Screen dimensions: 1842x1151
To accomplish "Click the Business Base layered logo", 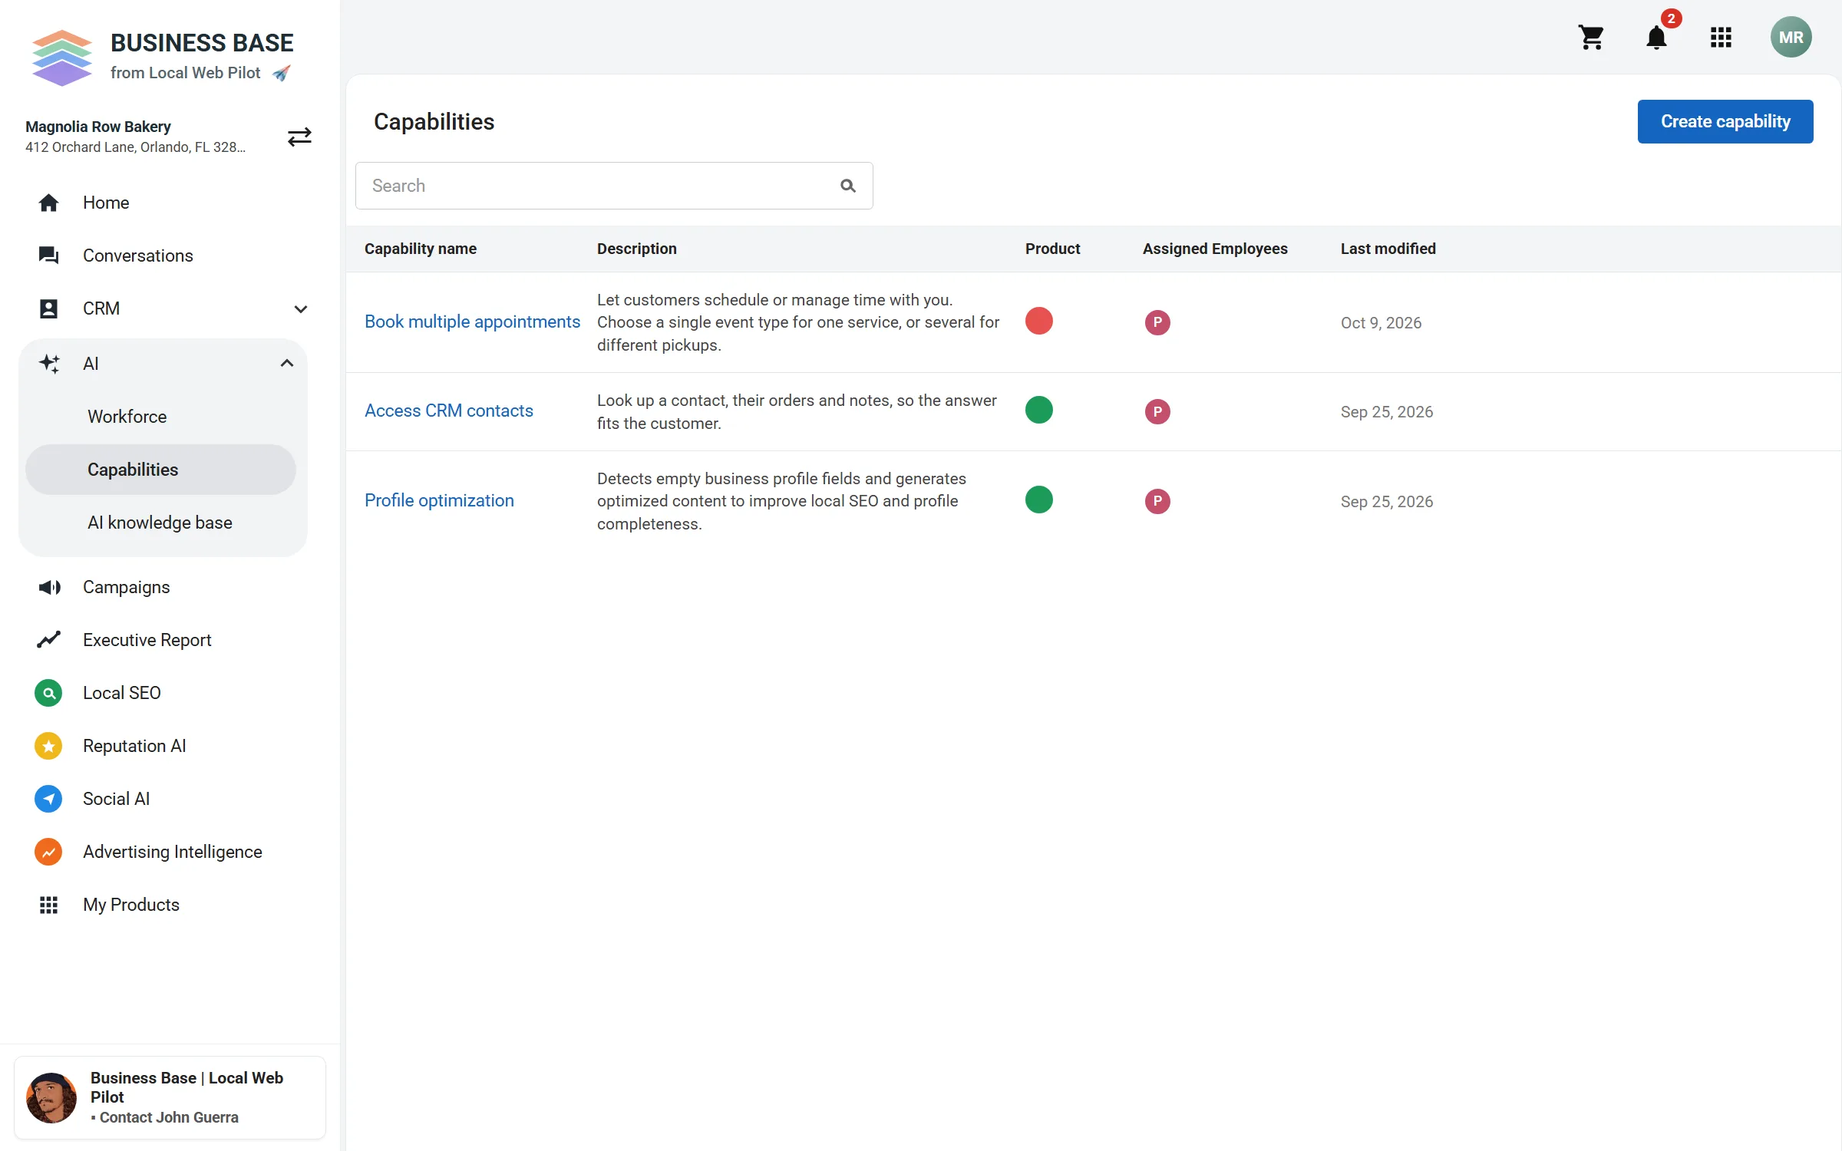I will point(62,58).
